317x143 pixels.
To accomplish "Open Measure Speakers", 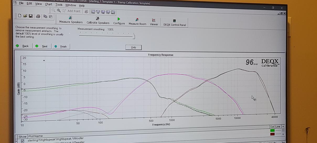I will click(x=71, y=20).
